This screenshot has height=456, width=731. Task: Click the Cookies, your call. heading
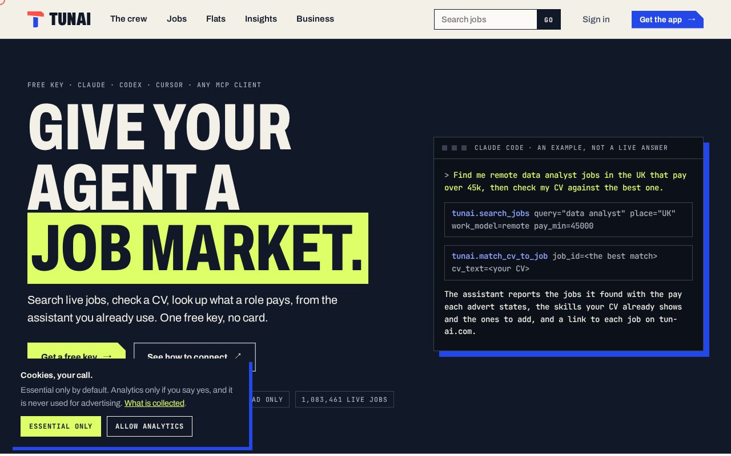57,375
